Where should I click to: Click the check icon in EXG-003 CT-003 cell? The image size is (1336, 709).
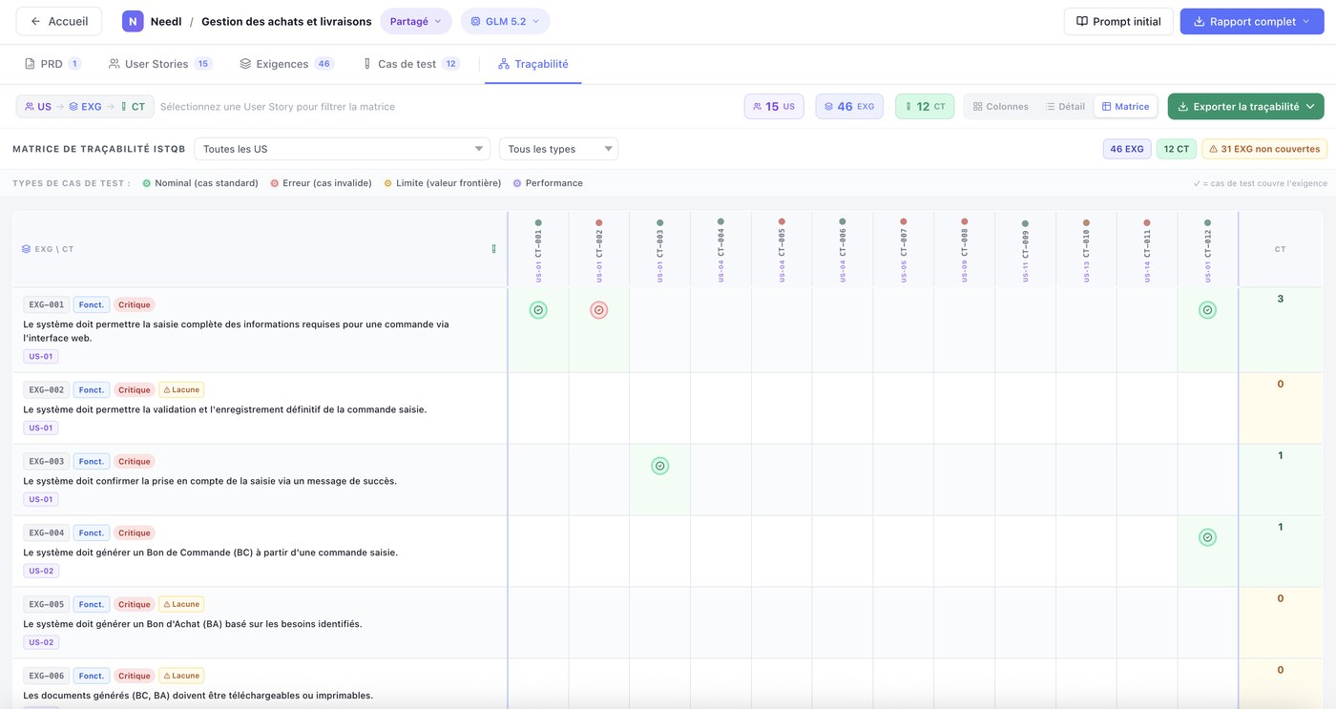point(659,466)
